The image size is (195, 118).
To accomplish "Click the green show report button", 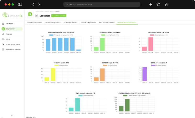I will (x=59, y=16).
